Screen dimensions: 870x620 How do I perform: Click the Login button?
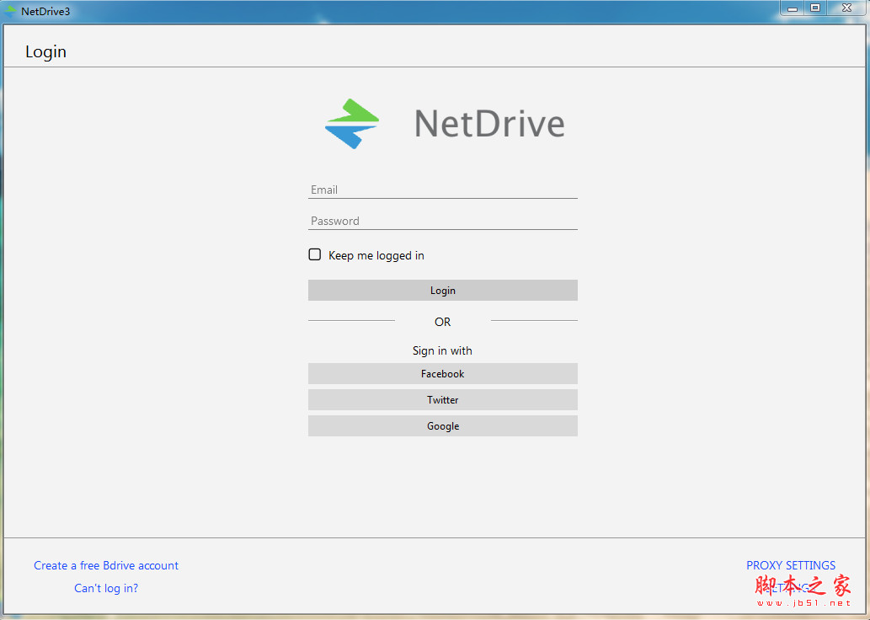click(443, 291)
